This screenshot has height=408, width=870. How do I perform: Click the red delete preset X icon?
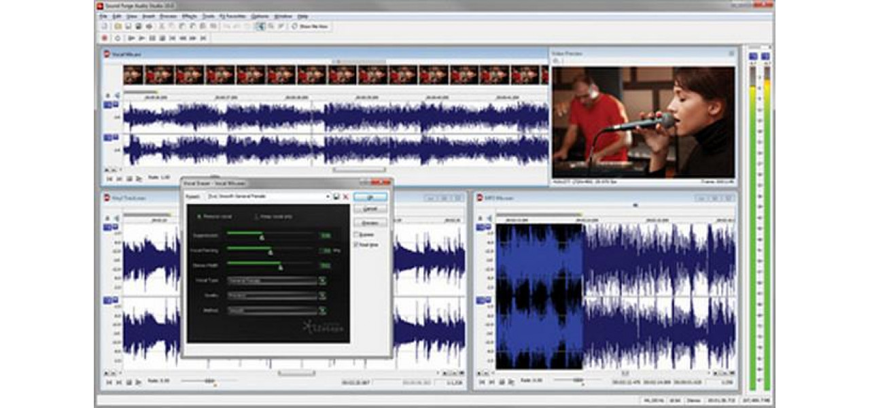[345, 197]
